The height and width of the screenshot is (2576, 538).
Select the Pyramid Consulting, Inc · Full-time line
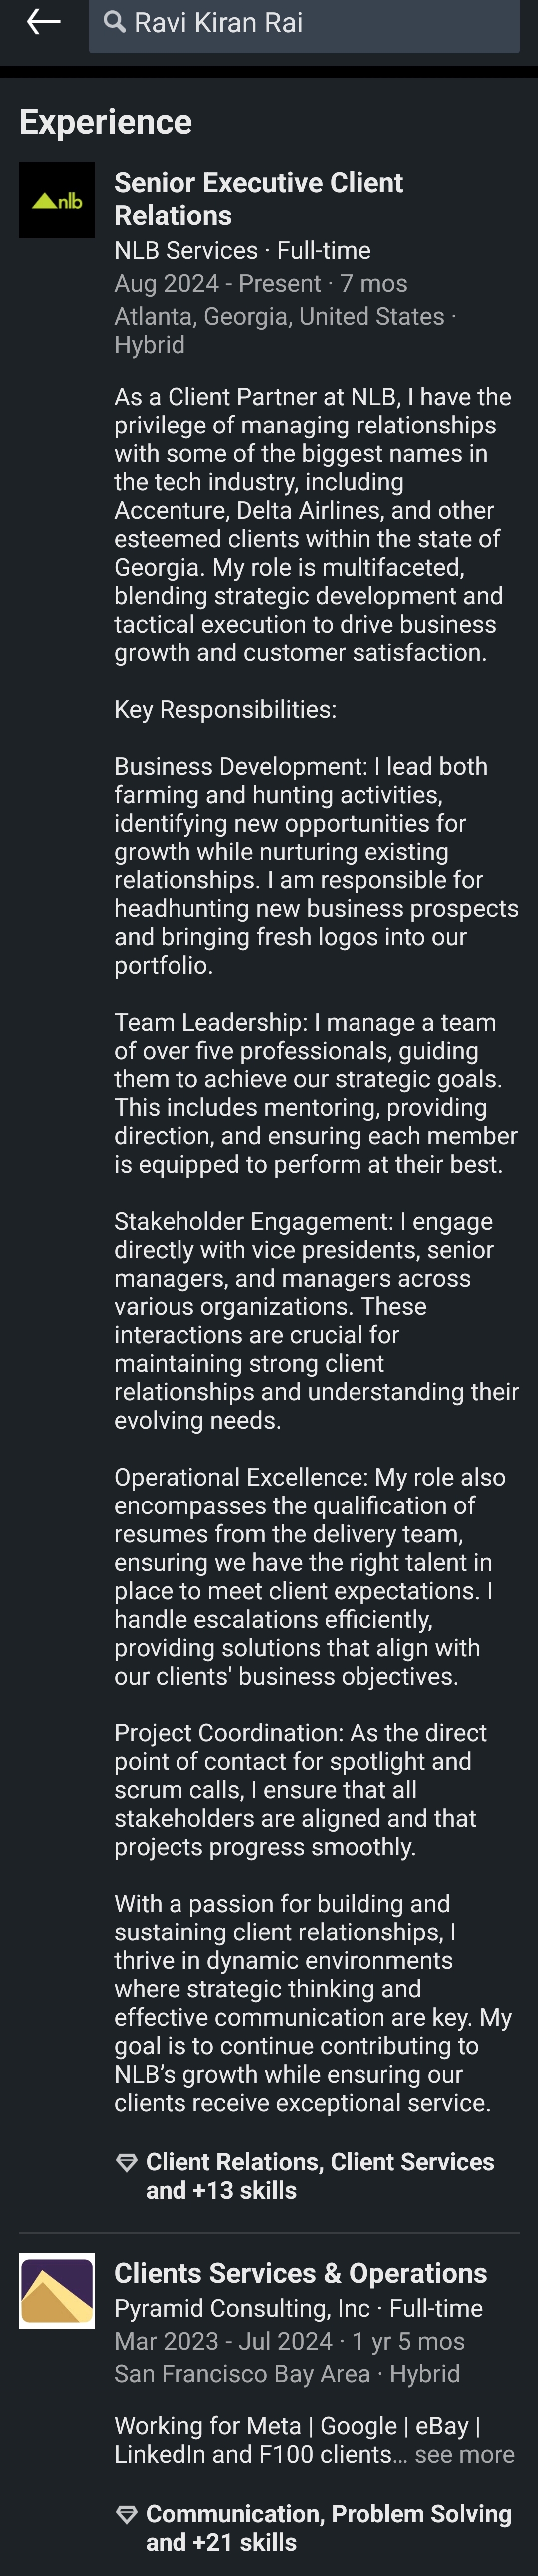(299, 2308)
